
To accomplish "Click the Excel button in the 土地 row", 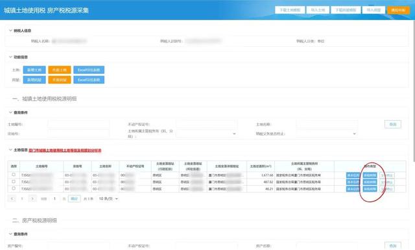I will (x=89, y=69).
